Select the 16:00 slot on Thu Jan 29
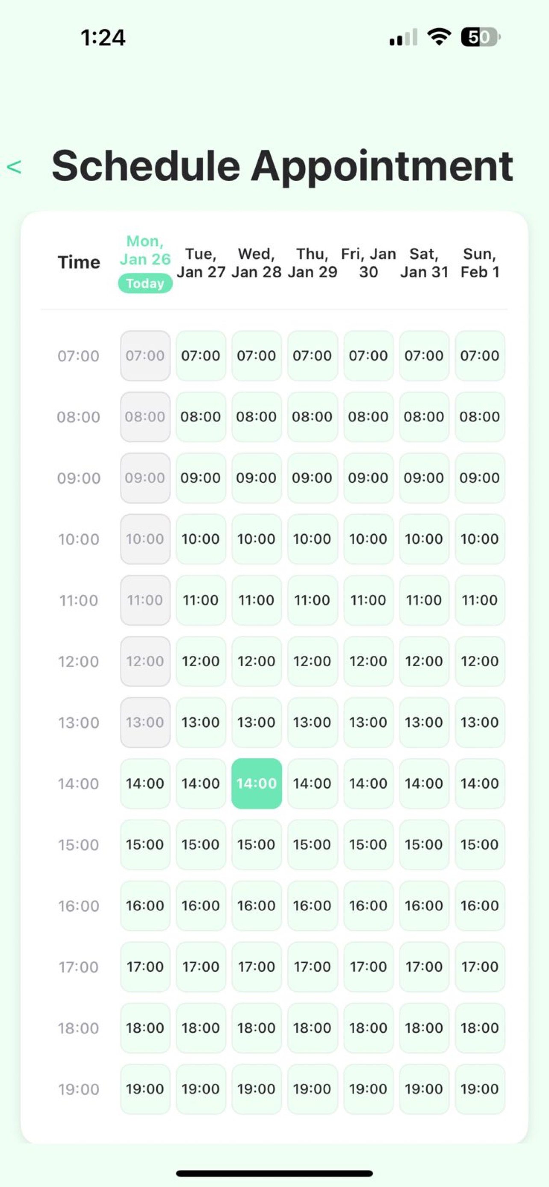 (313, 905)
